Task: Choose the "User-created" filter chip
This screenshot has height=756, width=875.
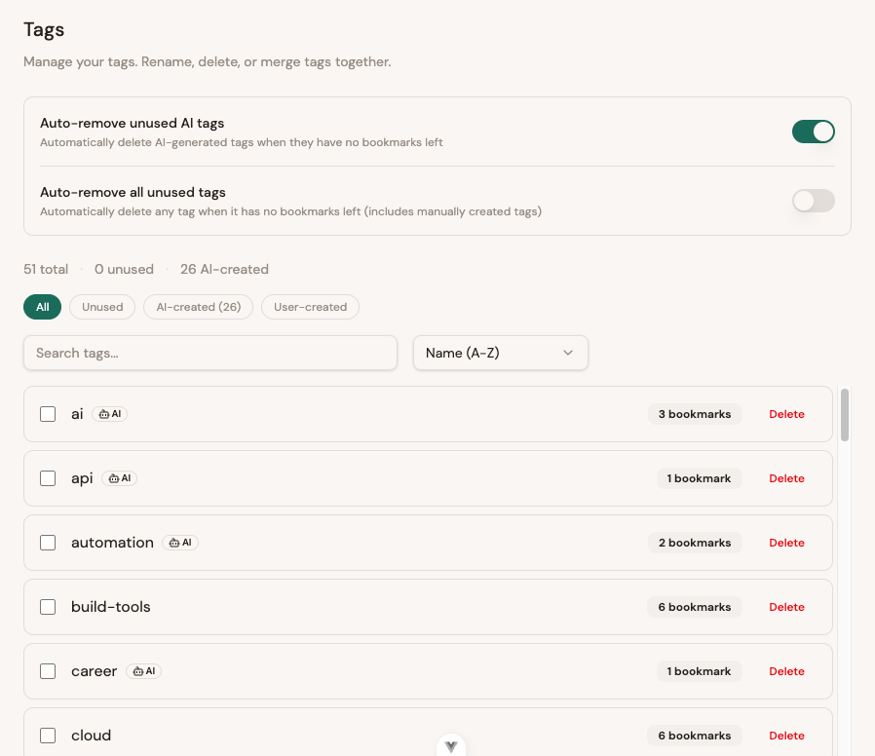Action: [310, 306]
